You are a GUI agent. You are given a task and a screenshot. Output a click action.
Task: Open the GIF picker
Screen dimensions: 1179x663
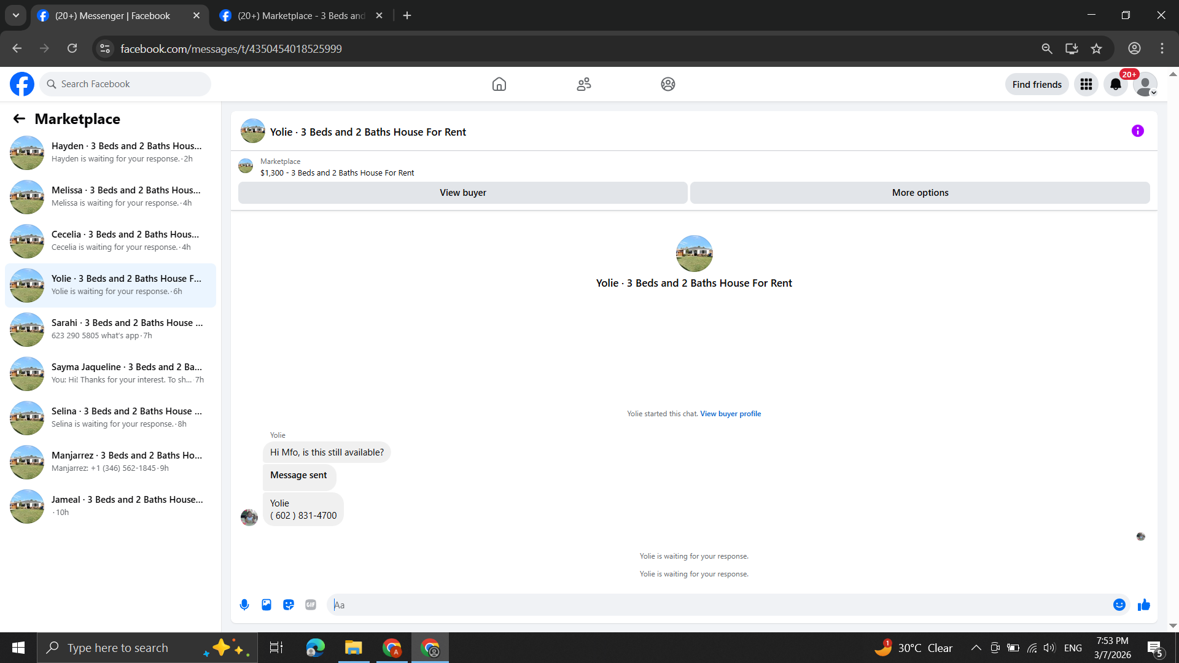(x=311, y=605)
